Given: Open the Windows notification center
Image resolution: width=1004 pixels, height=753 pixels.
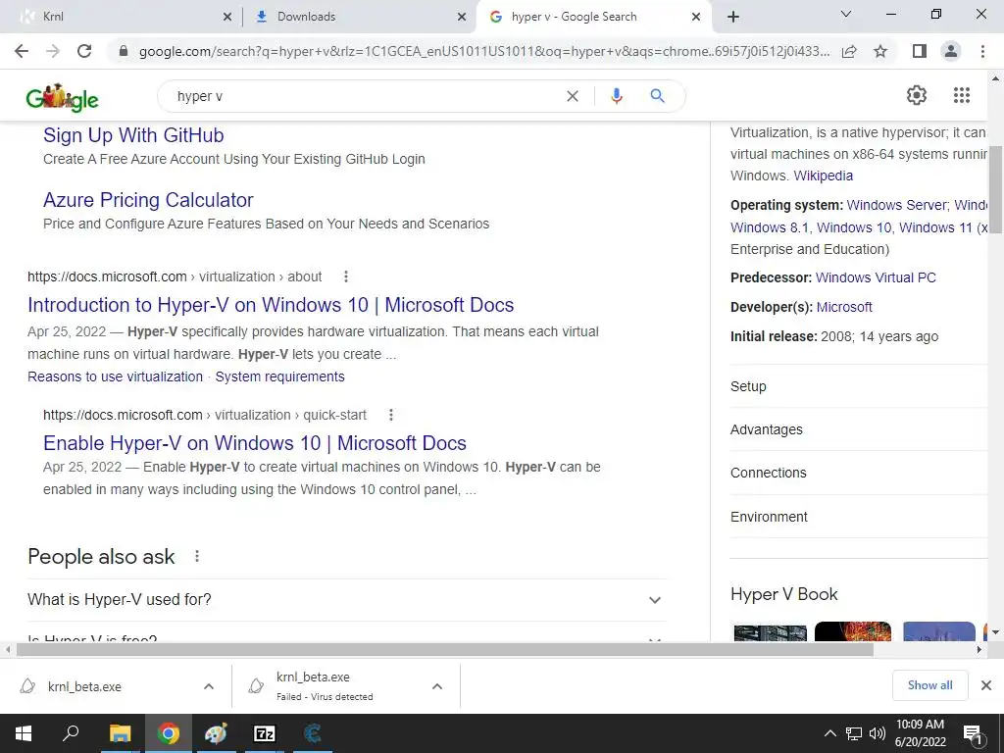Looking at the screenshot, I should [974, 733].
